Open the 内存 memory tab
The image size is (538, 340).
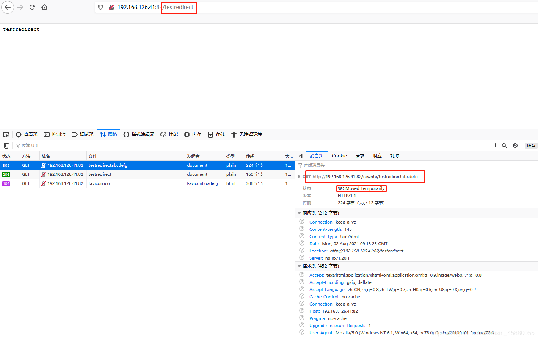pos(193,135)
